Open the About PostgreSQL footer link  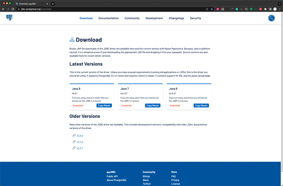coord(117,180)
